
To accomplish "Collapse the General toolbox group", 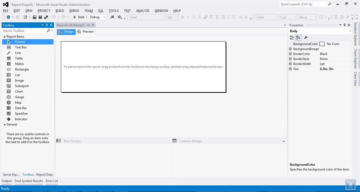I will (4, 124).
